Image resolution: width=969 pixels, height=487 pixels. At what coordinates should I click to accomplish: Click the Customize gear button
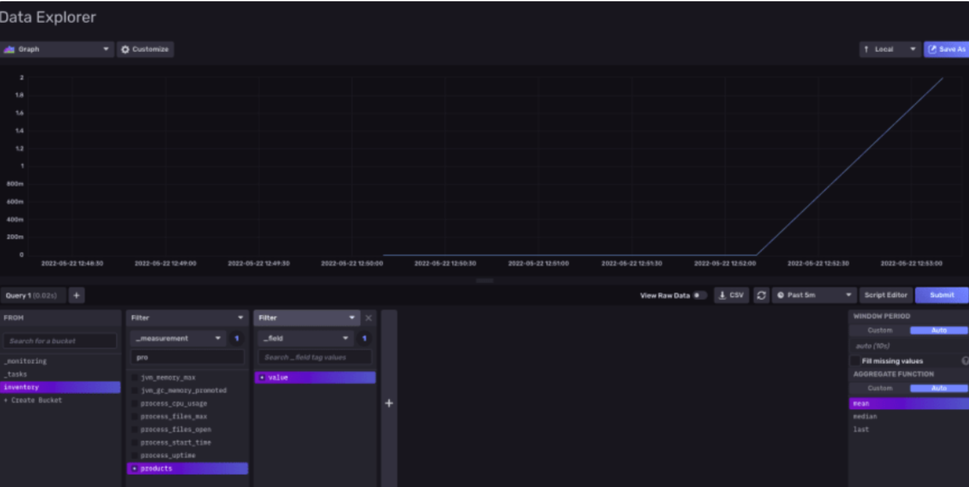(x=145, y=49)
